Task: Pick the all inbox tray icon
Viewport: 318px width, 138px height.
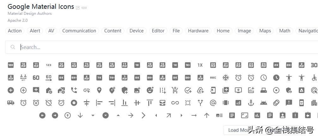Action: (162, 103)
